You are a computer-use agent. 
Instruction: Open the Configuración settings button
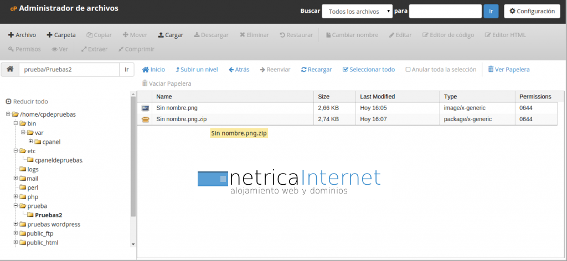532,11
